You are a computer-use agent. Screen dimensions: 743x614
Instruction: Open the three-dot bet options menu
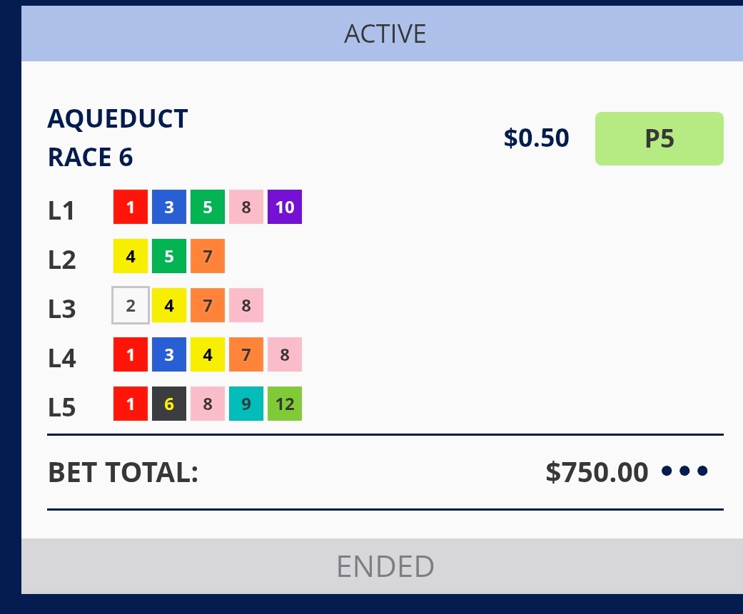pyautogui.click(x=684, y=471)
